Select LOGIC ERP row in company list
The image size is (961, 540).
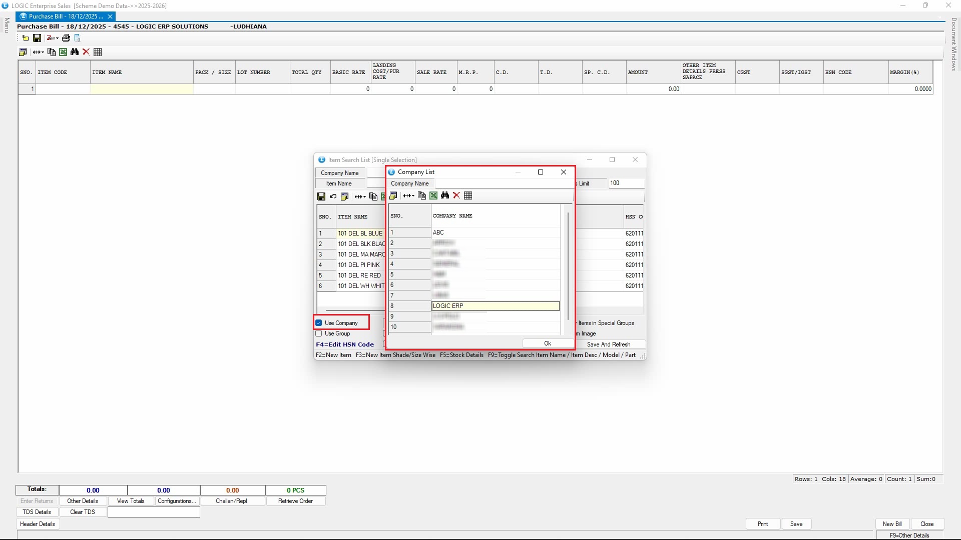click(495, 306)
